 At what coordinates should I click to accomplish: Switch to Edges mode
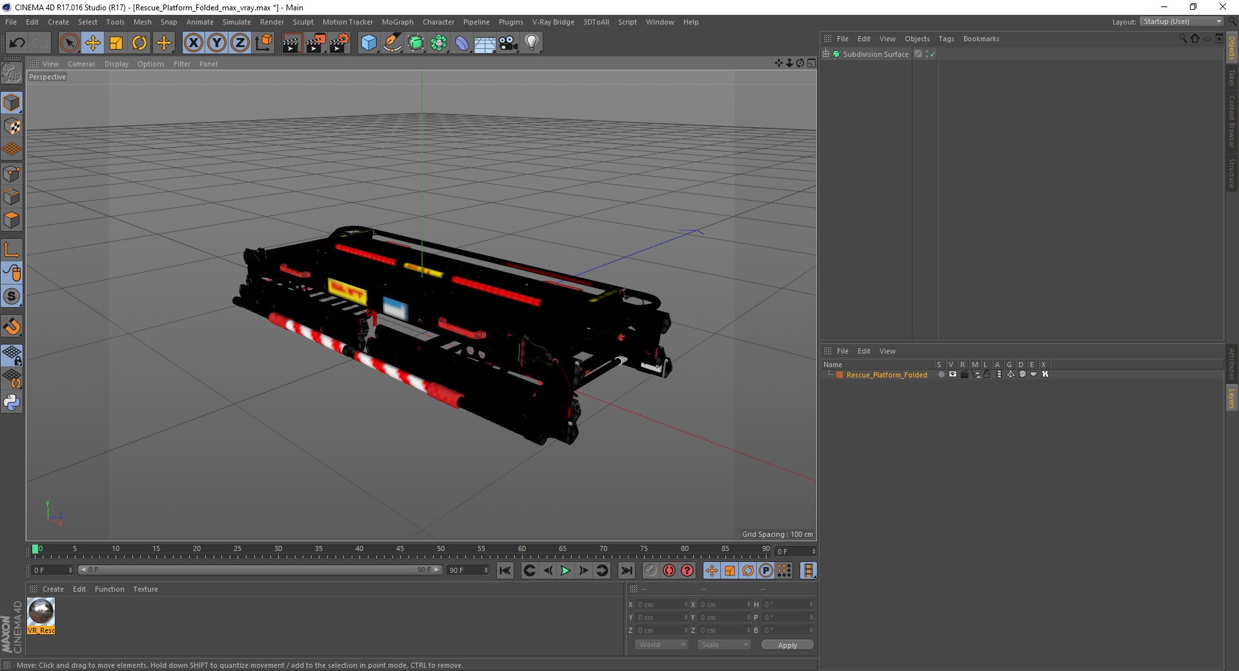(x=12, y=197)
